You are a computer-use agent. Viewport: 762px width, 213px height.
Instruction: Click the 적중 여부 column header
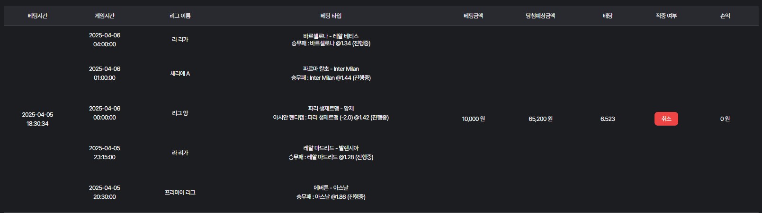coord(666,16)
